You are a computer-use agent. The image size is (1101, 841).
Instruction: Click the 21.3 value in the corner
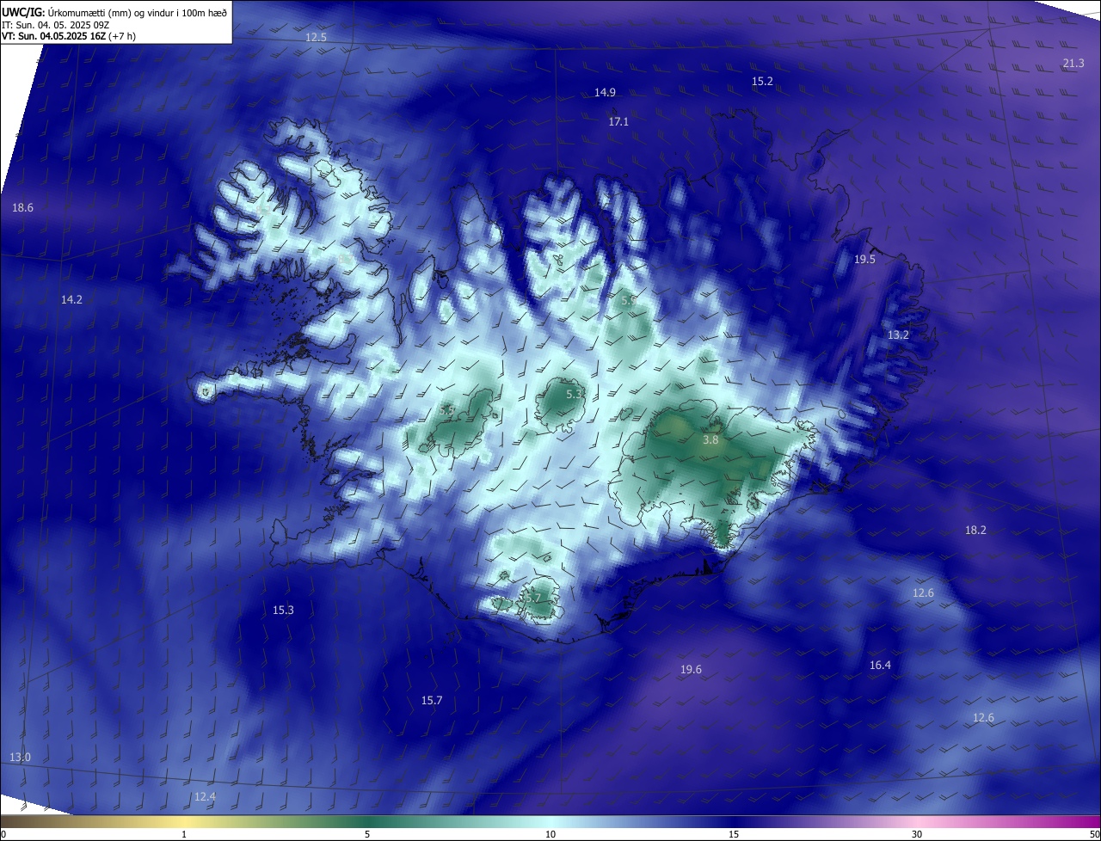[x=1073, y=64]
